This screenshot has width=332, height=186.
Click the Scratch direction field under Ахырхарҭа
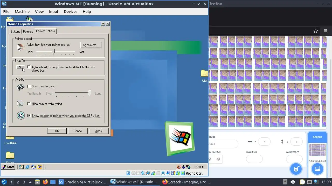[294, 159]
